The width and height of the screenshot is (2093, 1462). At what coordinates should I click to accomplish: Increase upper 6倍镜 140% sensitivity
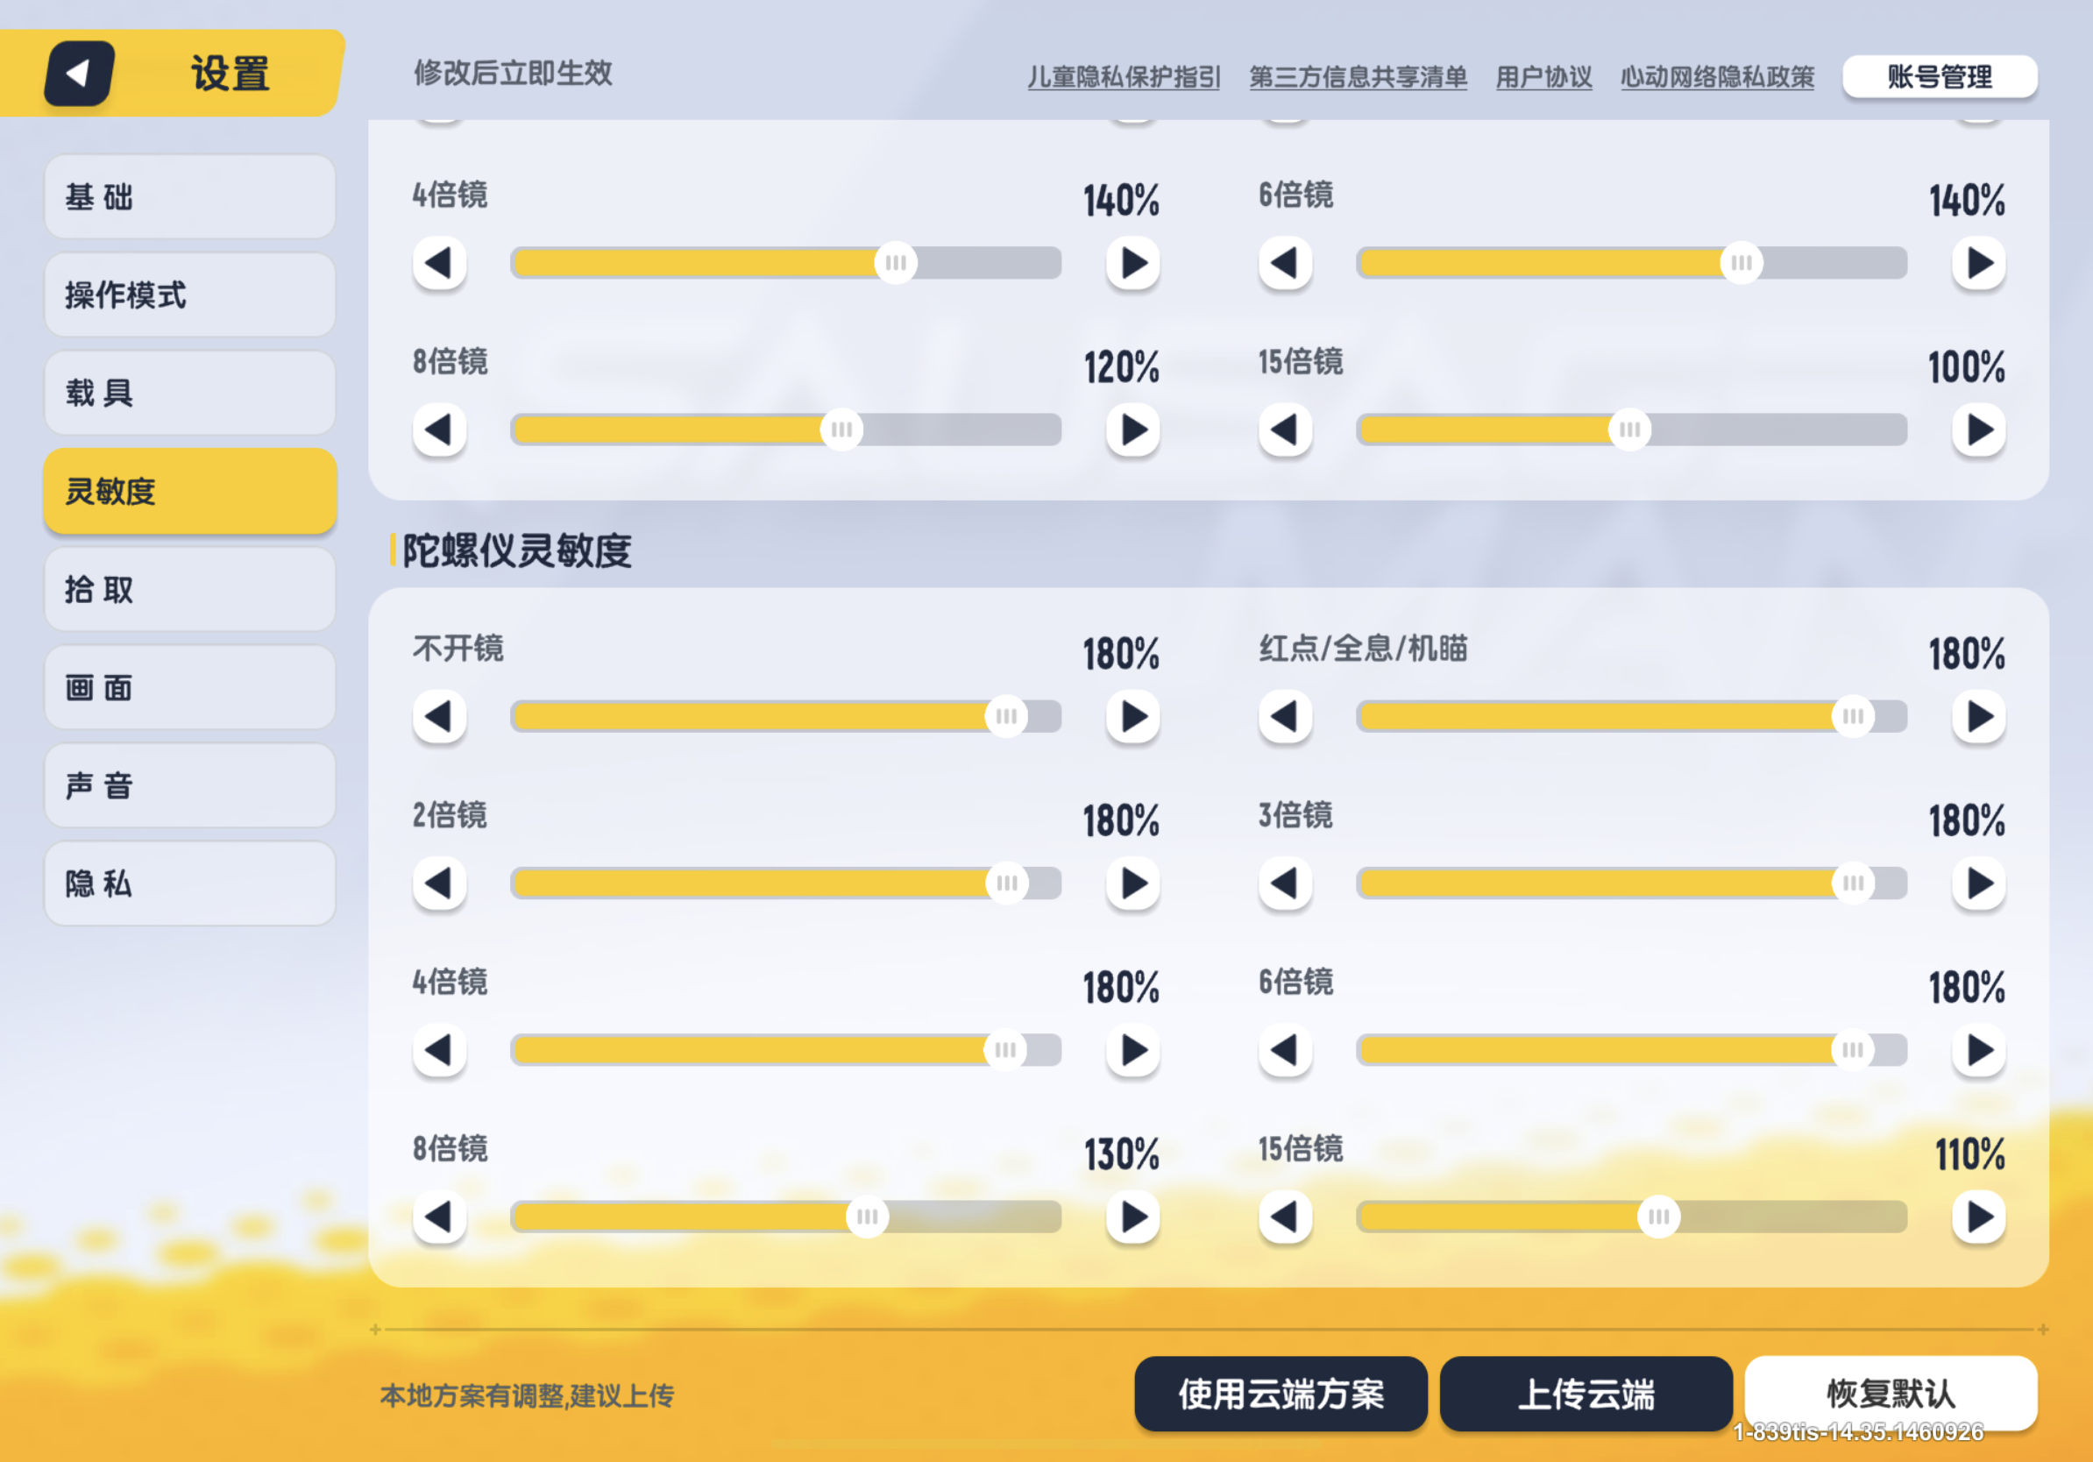[x=1979, y=264]
